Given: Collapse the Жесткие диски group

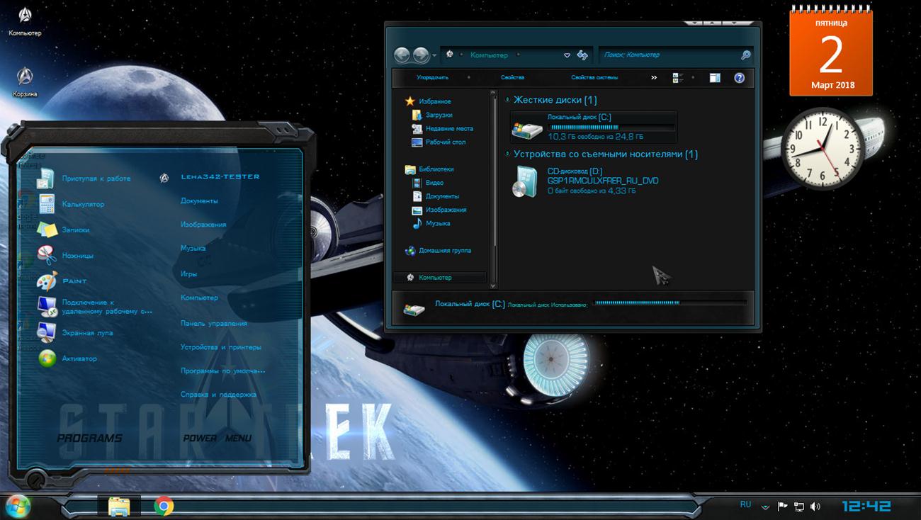Looking at the screenshot, I should [x=507, y=100].
